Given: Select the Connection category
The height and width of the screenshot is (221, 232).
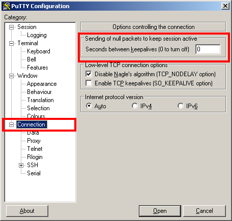Looking at the screenshot, I should 32,124.
